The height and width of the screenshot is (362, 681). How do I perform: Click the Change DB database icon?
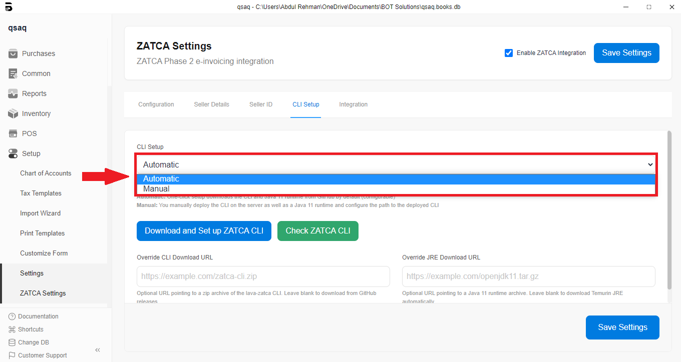(12, 342)
